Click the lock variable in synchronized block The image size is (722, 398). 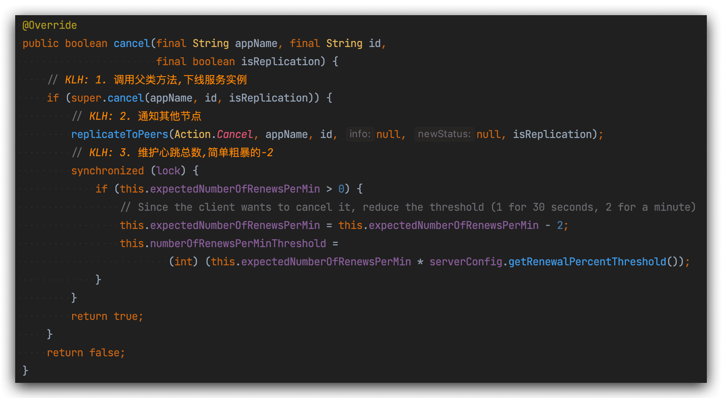[168, 171]
